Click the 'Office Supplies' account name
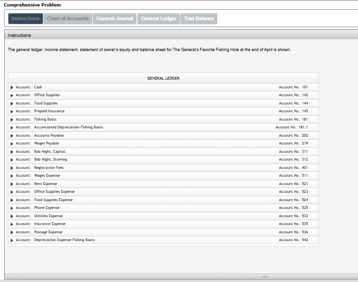 (47, 95)
